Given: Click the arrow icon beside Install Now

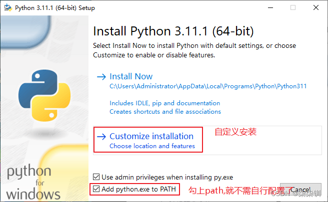Looking at the screenshot, I should click(x=101, y=76).
